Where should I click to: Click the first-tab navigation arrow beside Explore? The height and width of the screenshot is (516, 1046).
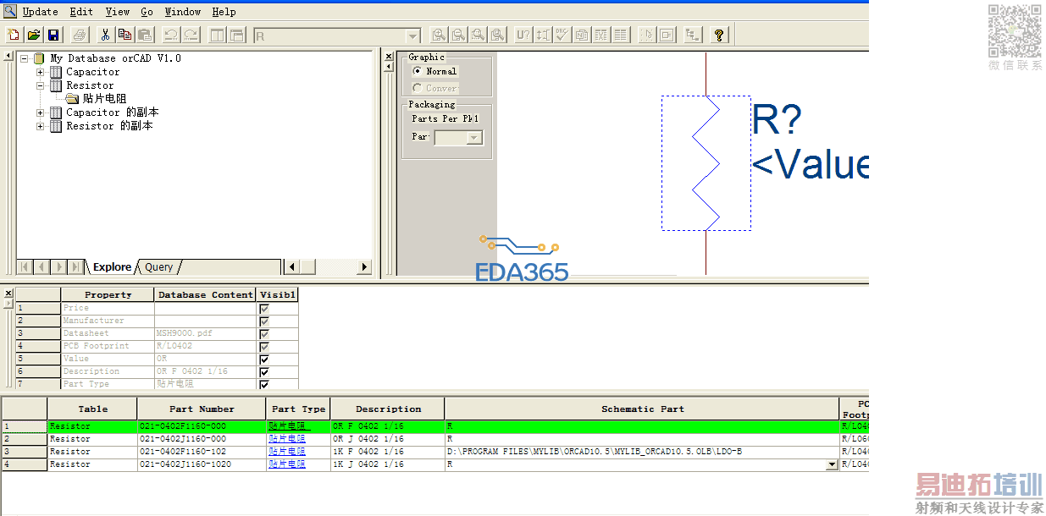[25, 266]
